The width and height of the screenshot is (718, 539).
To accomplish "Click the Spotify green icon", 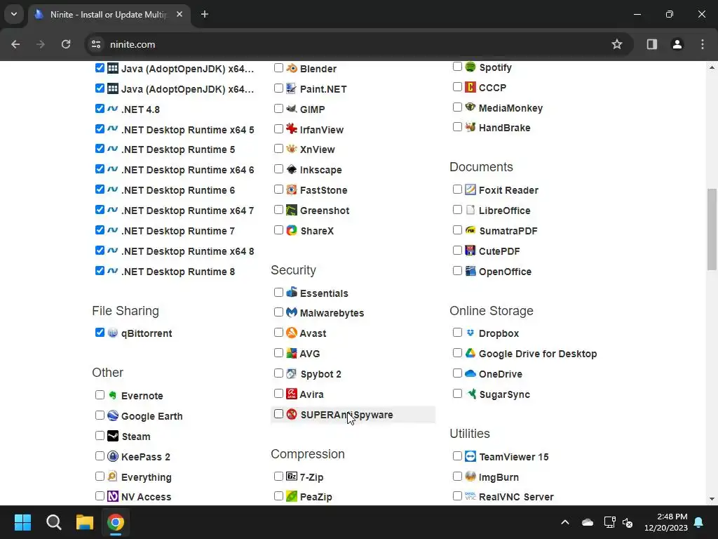I will click(x=470, y=67).
